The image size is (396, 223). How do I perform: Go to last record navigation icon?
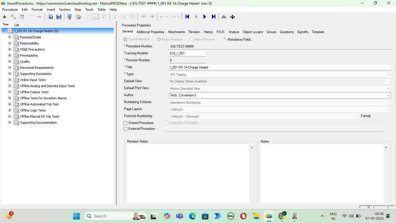click(x=214, y=17)
